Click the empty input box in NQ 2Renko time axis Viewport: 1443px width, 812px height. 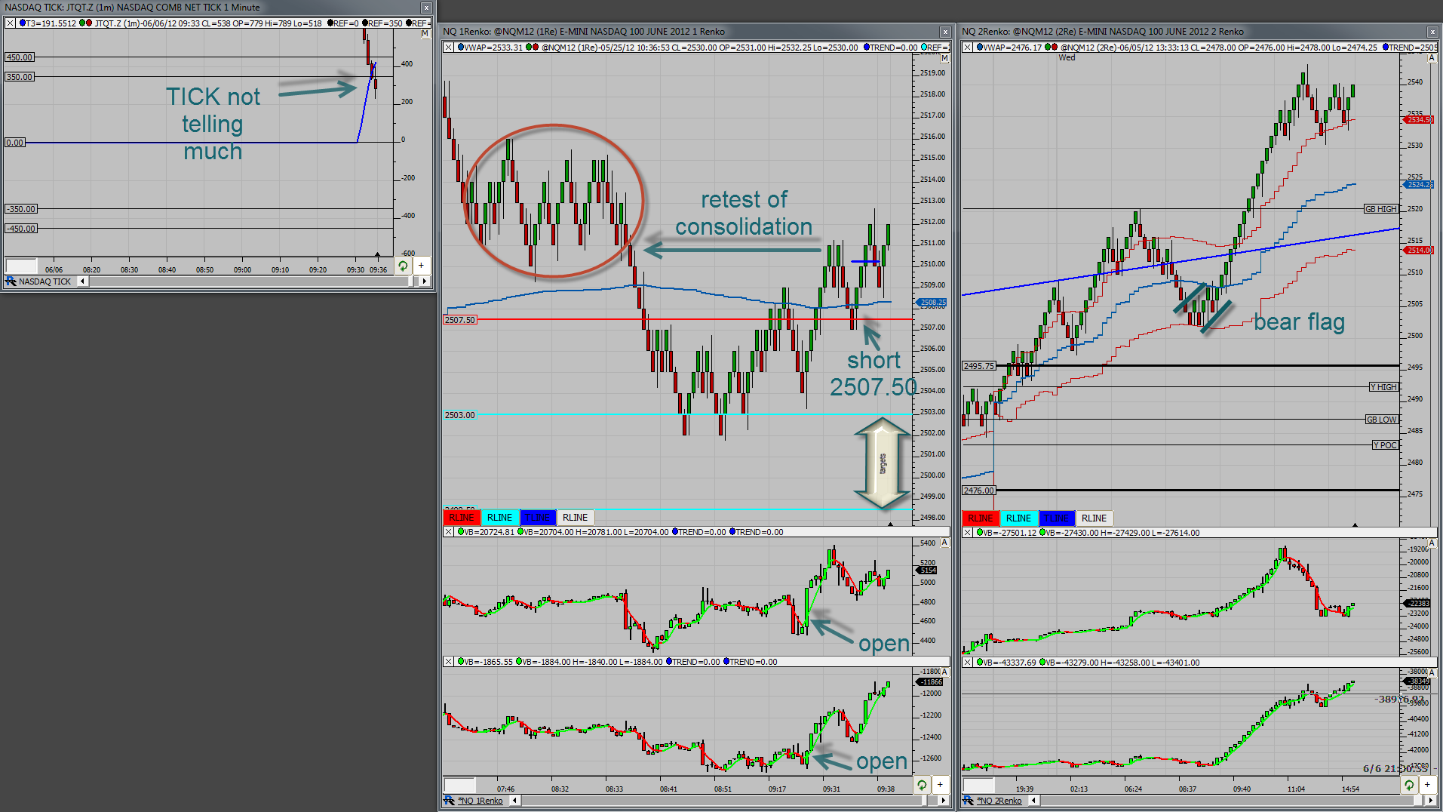pos(978,785)
